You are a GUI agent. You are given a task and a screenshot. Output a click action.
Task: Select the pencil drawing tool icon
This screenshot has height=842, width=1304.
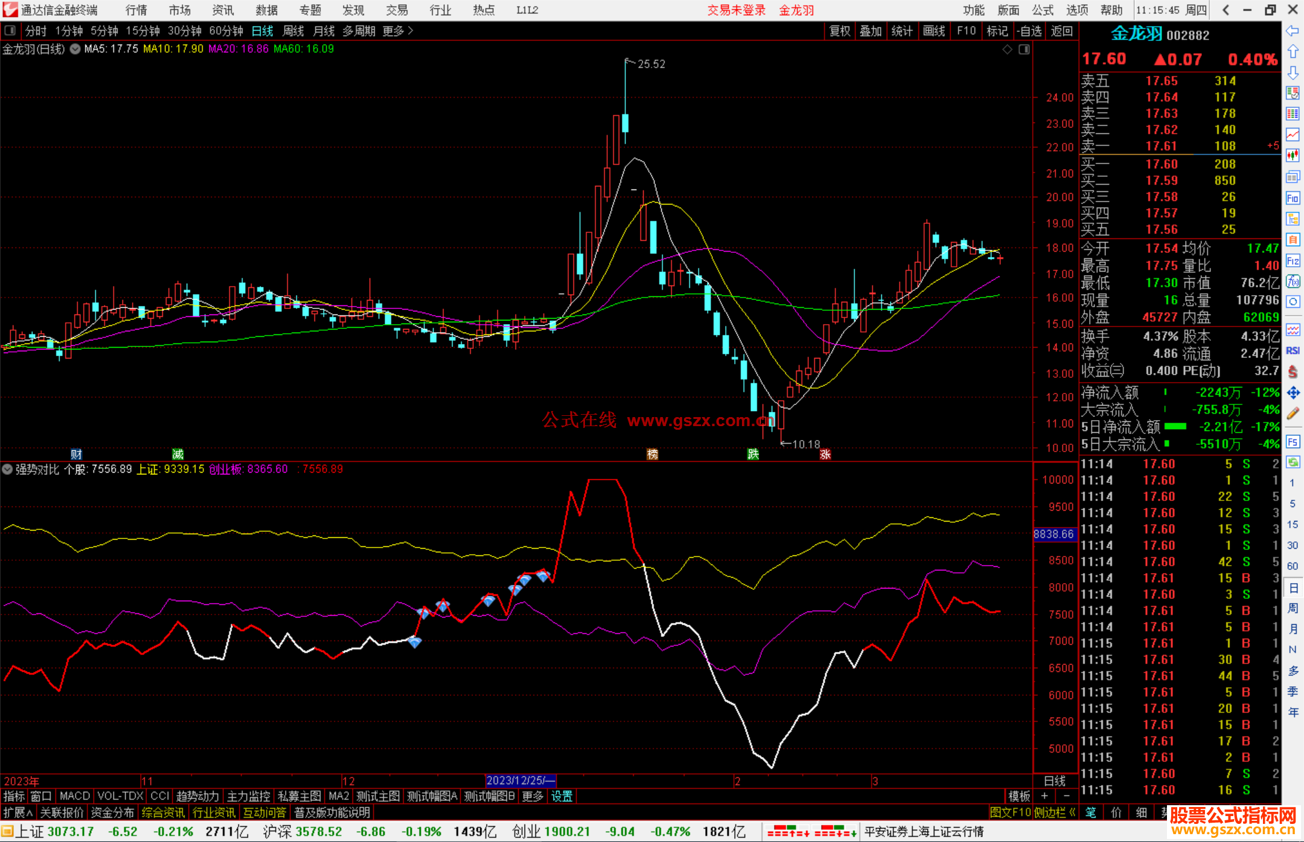(x=1293, y=414)
